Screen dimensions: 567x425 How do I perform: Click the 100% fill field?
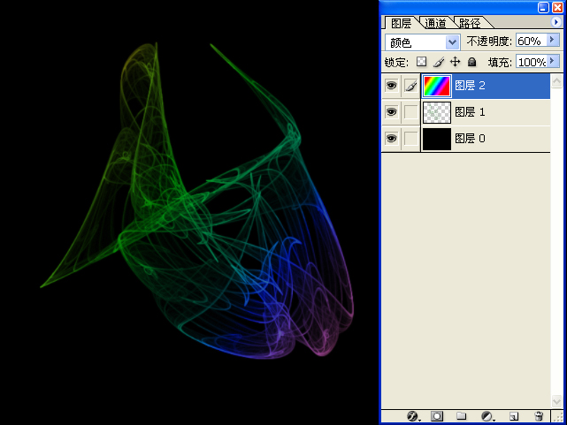click(532, 62)
